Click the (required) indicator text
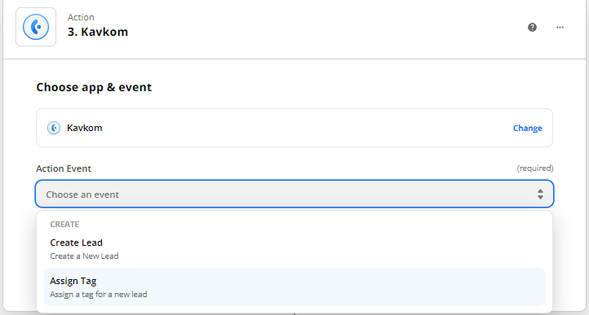The height and width of the screenshot is (315, 589). [535, 168]
